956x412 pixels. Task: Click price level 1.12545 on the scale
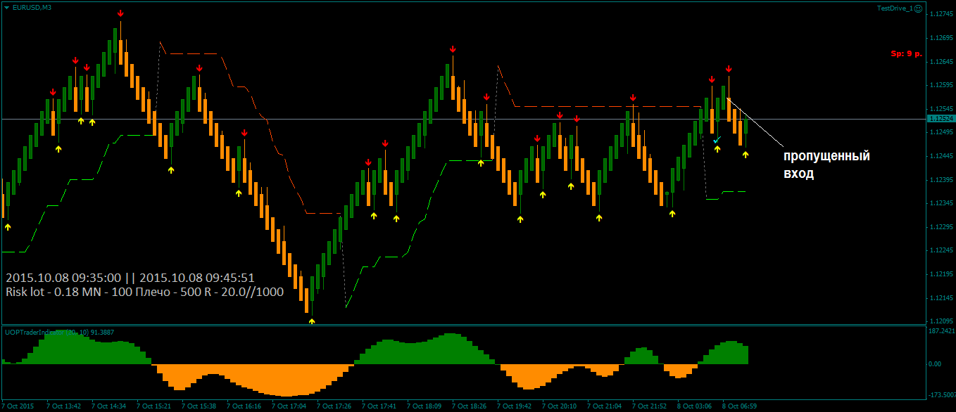[941, 109]
